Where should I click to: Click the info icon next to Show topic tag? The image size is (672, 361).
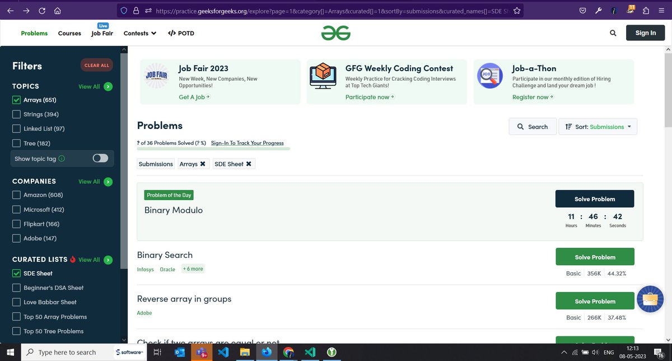point(62,159)
